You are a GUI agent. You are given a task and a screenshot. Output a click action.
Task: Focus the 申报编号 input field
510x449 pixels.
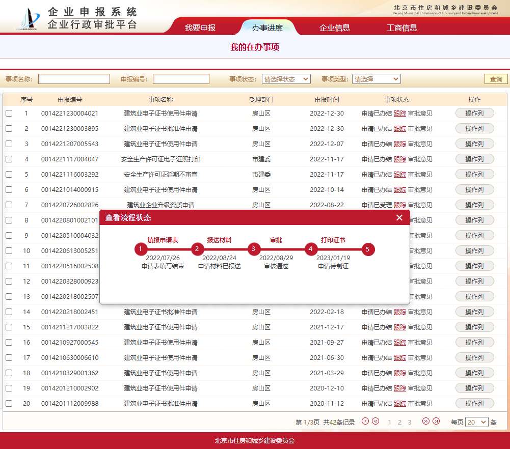pyautogui.click(x=181, y=79)
